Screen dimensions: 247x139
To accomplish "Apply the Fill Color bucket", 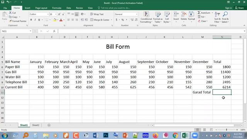I will point(55,20).
